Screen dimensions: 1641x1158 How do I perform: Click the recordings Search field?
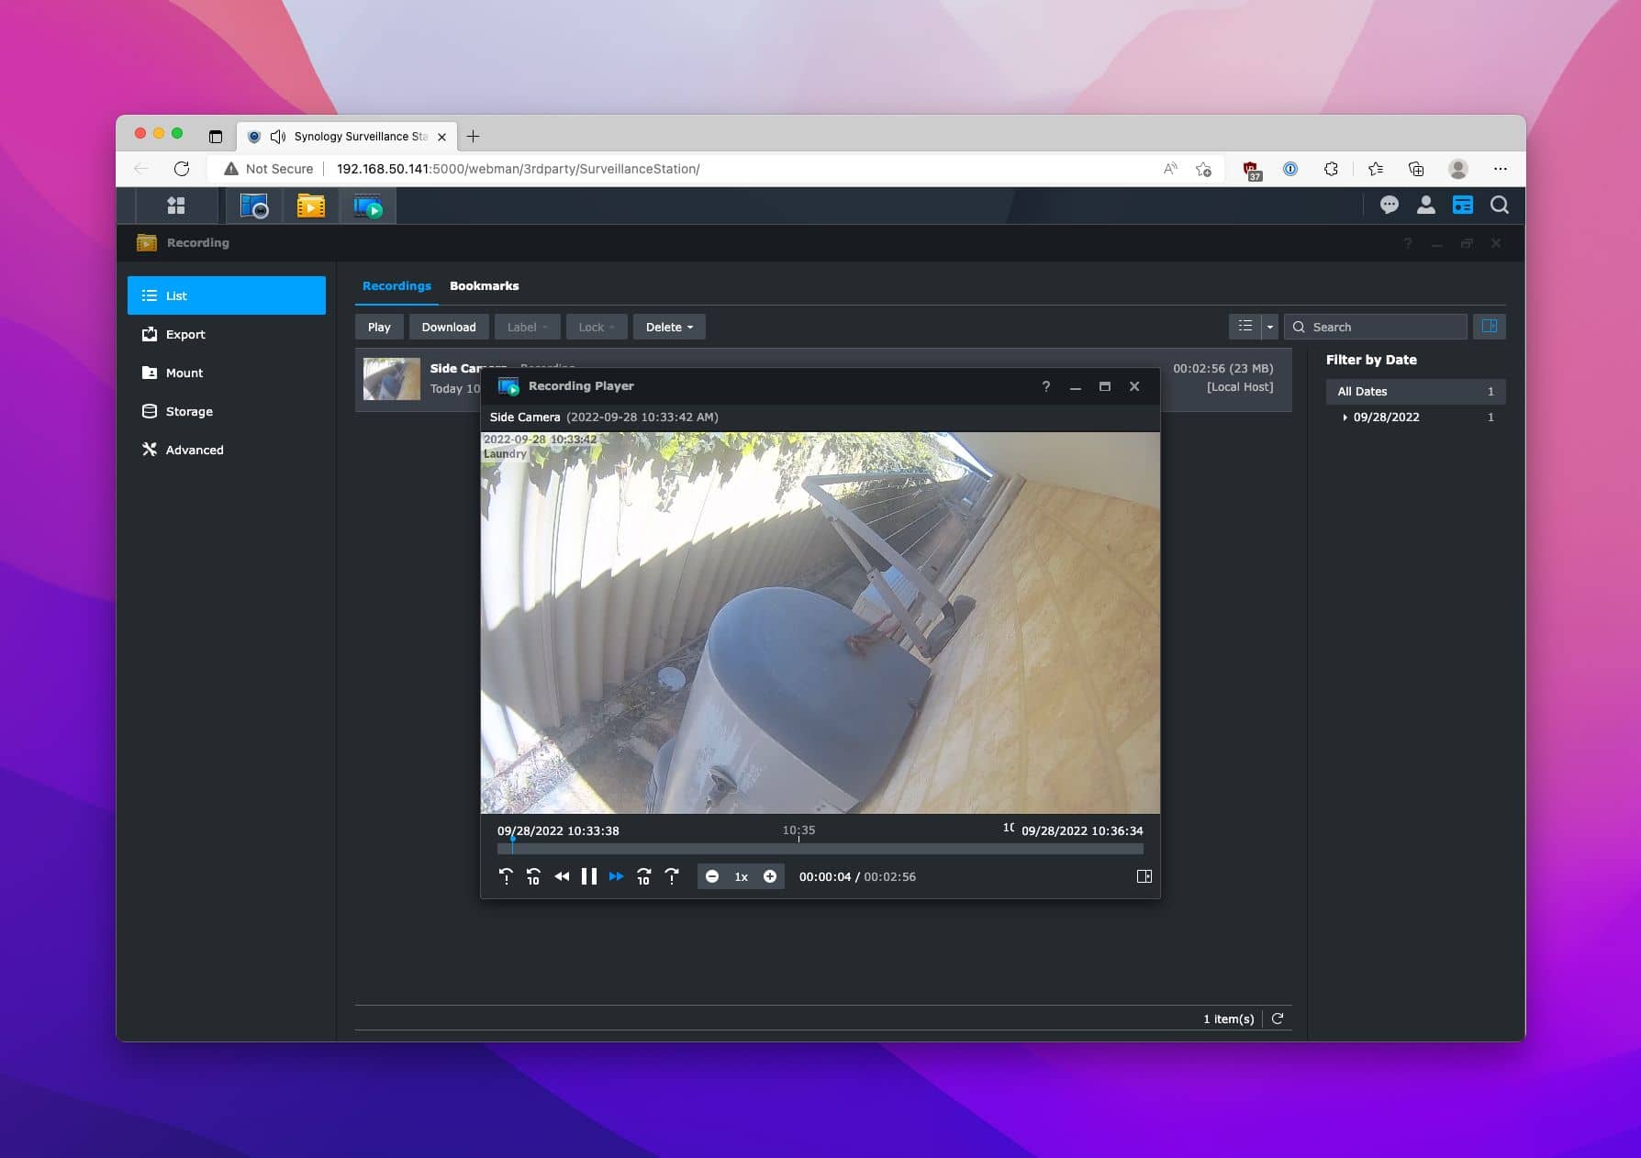click(1376, 327)
